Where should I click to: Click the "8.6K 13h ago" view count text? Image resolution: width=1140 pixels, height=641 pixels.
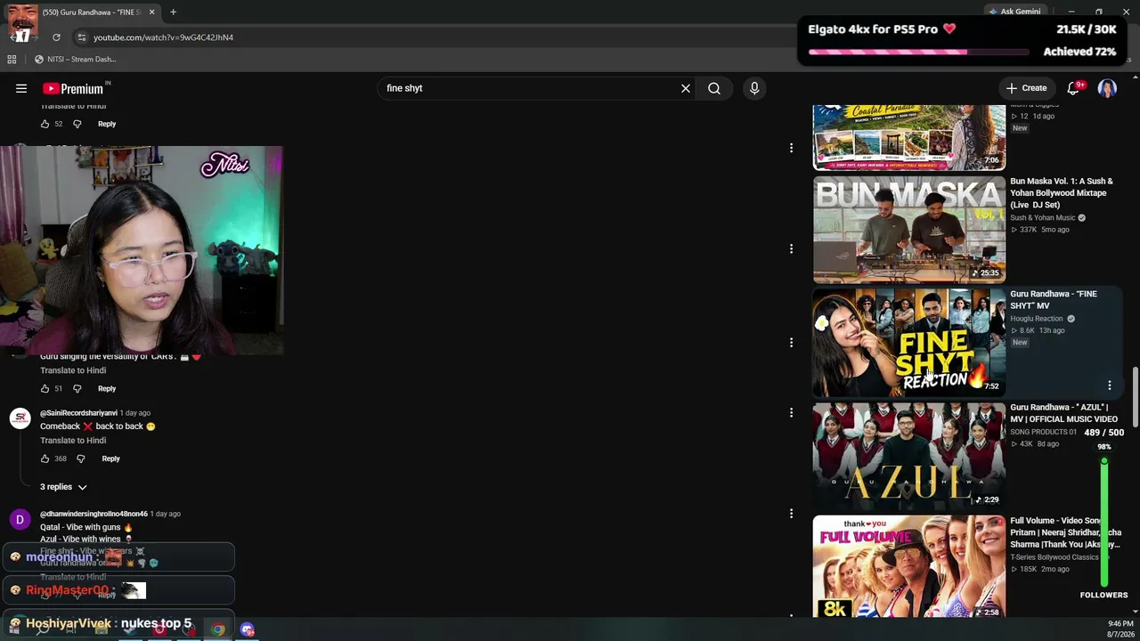pos(1038,330)
